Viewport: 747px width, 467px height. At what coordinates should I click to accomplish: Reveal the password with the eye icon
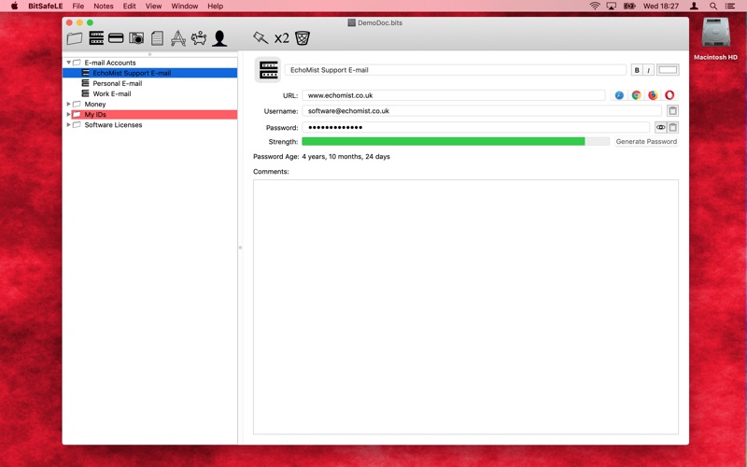tap(660, 127)
